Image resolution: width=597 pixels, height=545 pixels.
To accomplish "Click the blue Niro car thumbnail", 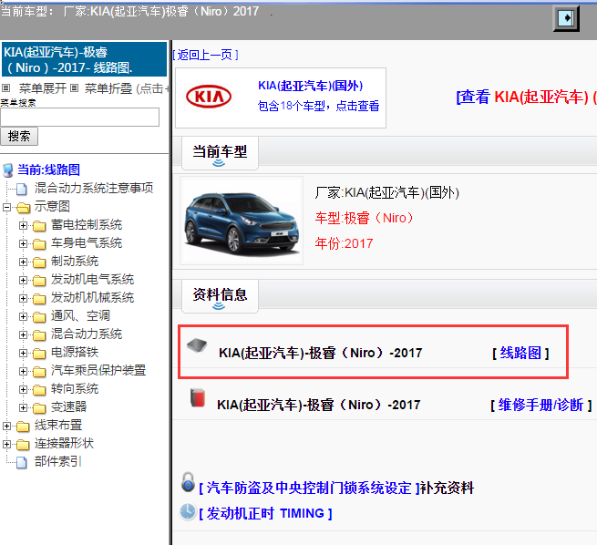I will click(242, 221).
